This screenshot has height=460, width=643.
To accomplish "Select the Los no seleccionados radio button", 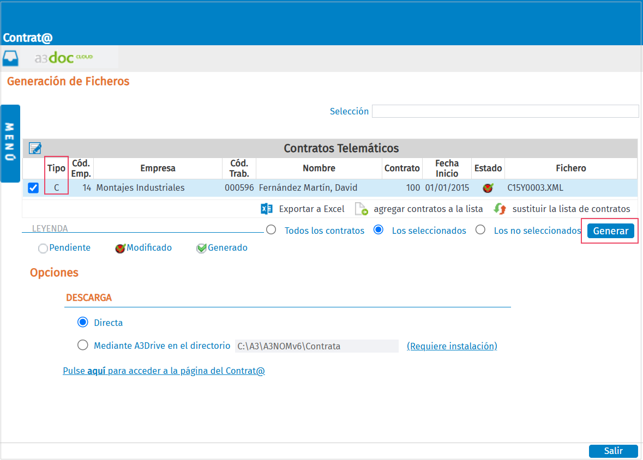I will click(480, 229).
